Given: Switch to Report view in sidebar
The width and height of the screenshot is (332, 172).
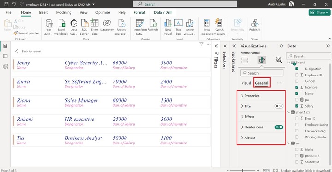Looking at the screenshot, I should pos(5,46).
